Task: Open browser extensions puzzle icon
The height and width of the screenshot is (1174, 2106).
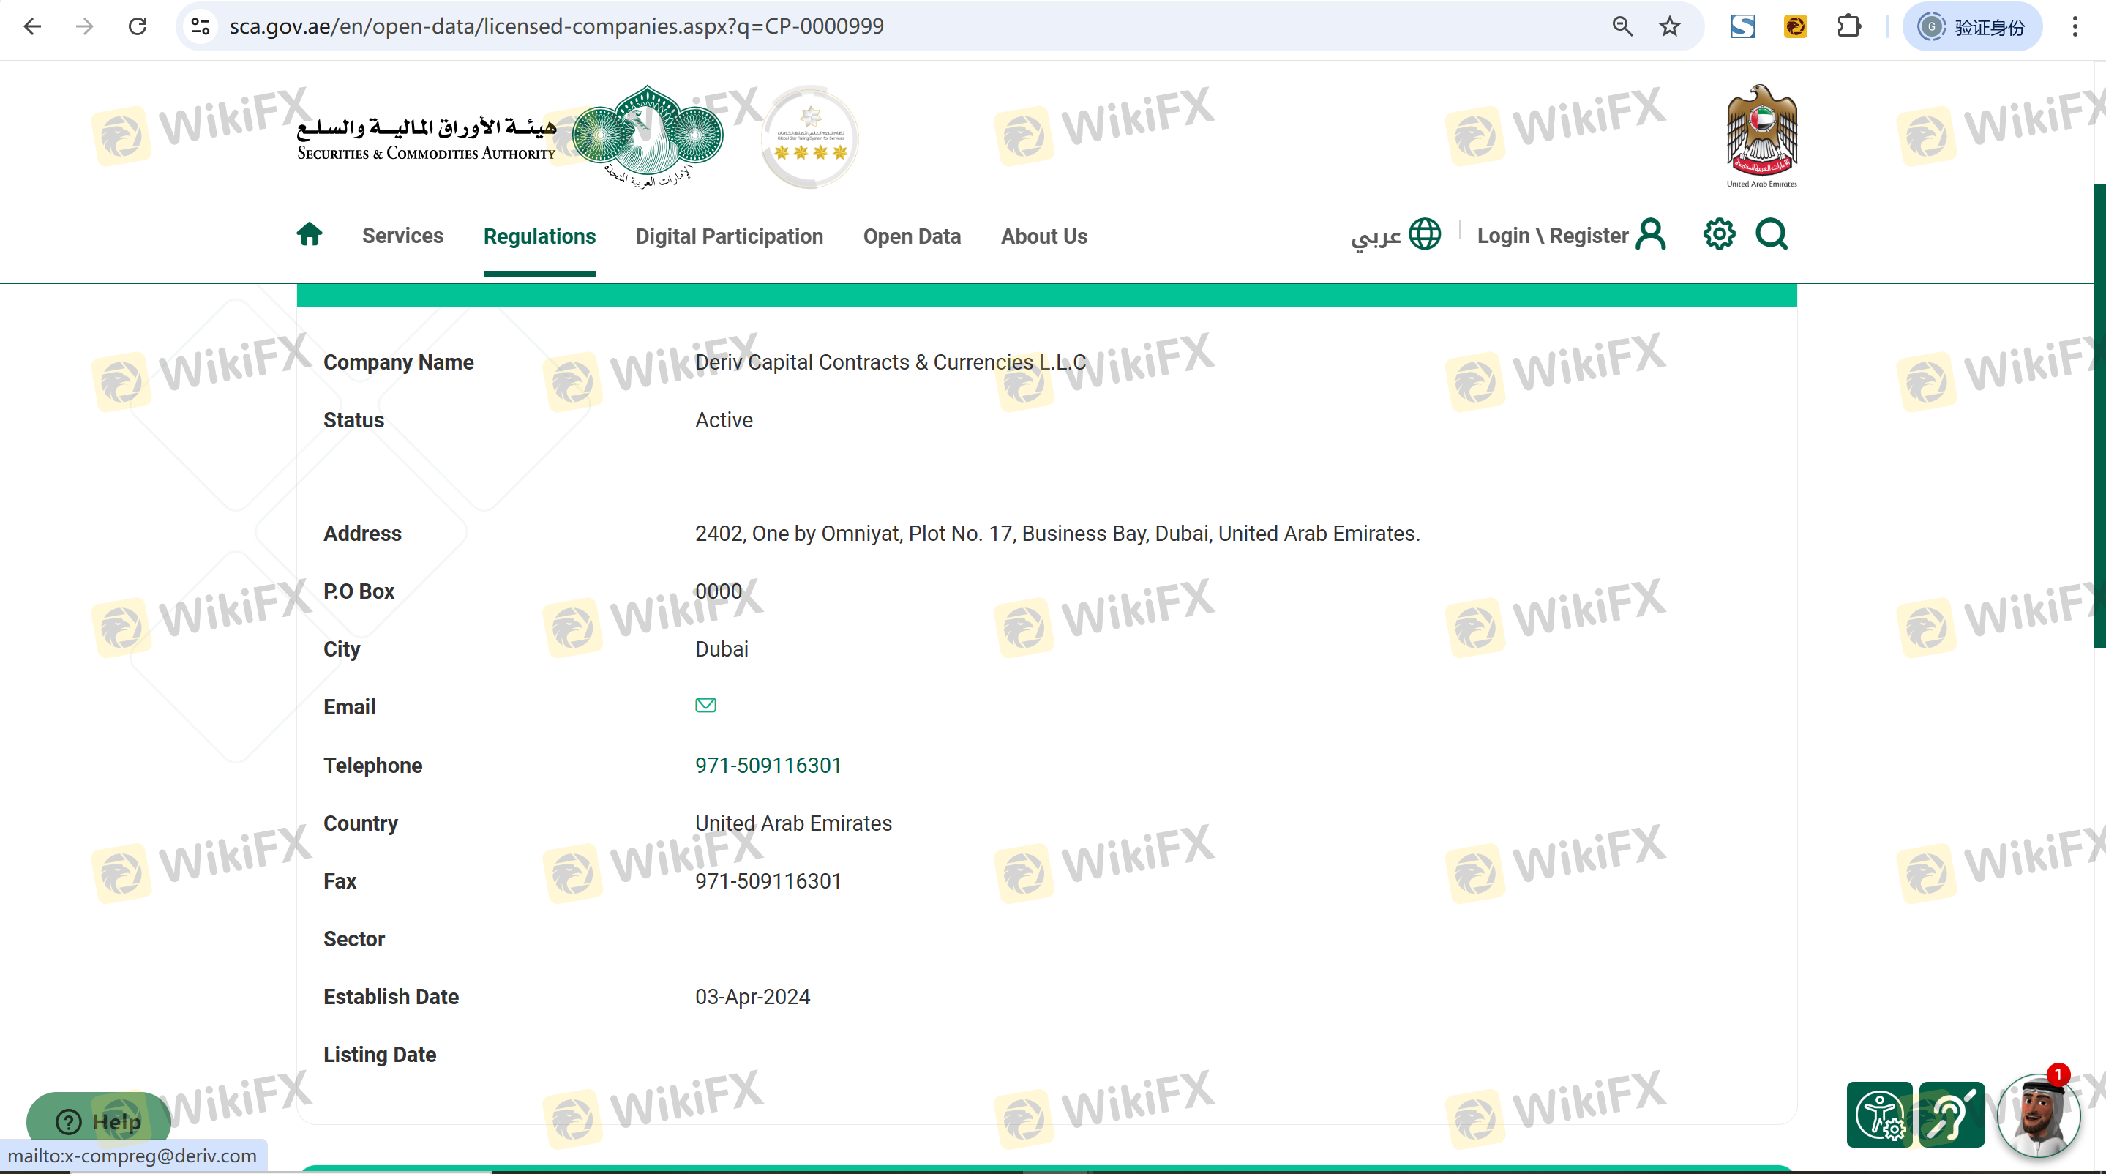Action: pyautogui.click(x=1848, y=27)
